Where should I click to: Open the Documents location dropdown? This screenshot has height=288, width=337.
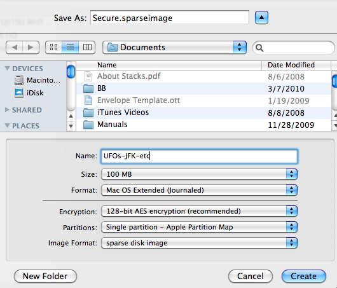coord(174,47)
